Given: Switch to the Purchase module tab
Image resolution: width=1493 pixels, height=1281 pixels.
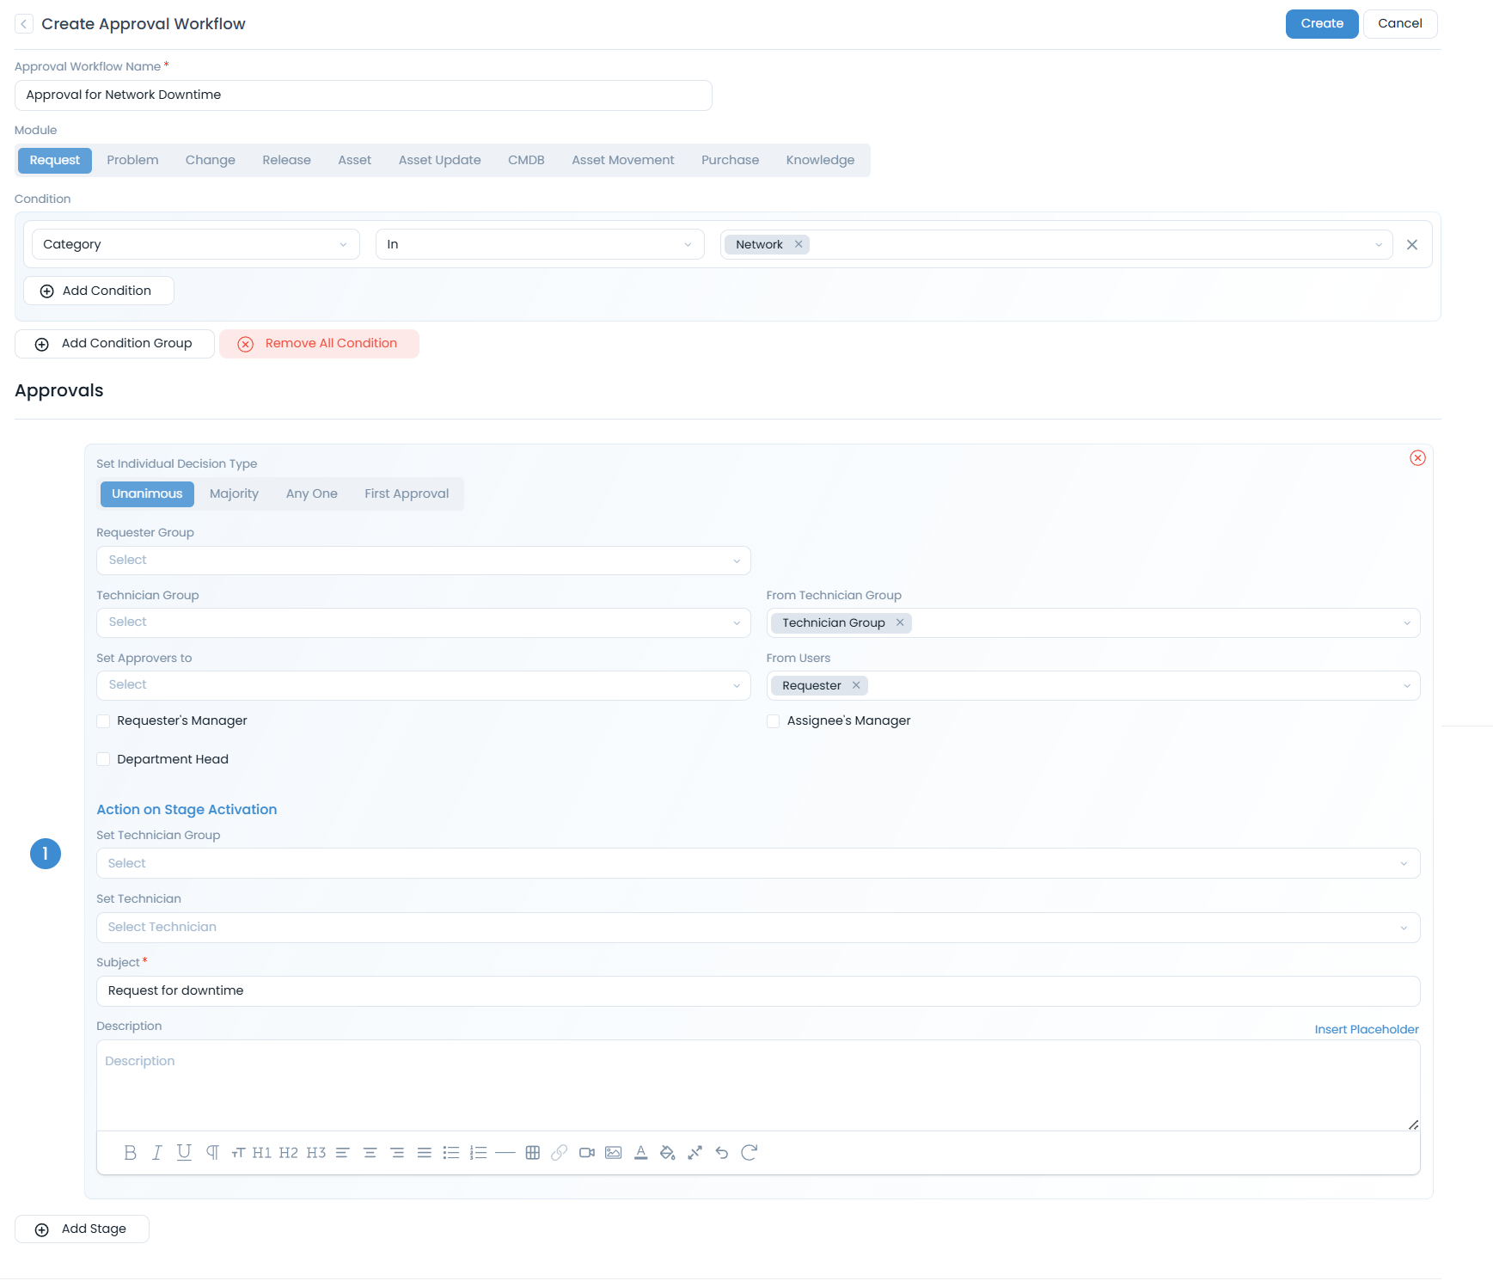Looking at the screenshot, I should pos(730,160).
